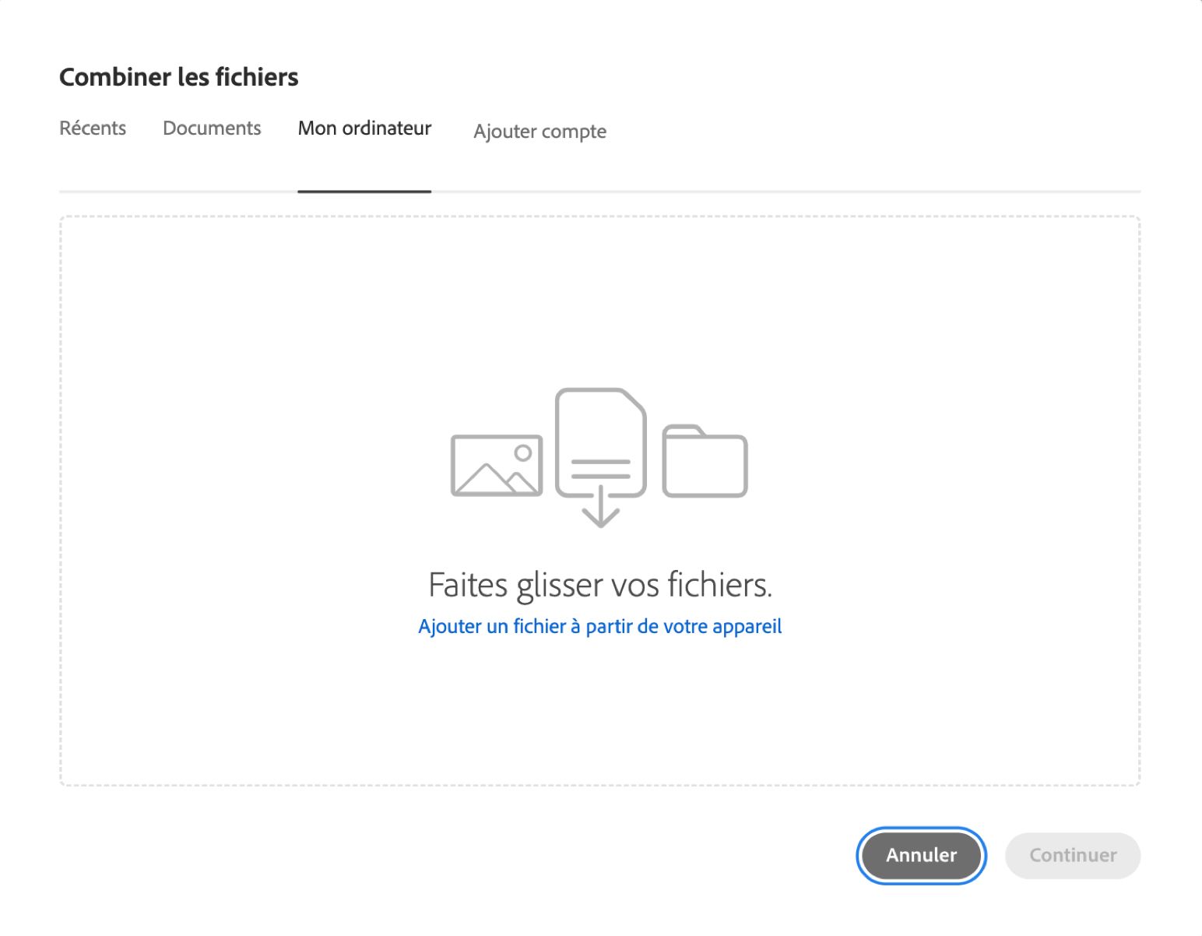The height and width of the screenshot is (936, 1202).
Task: Cancel with the Annuler button
Action: [x=922, y=855]
